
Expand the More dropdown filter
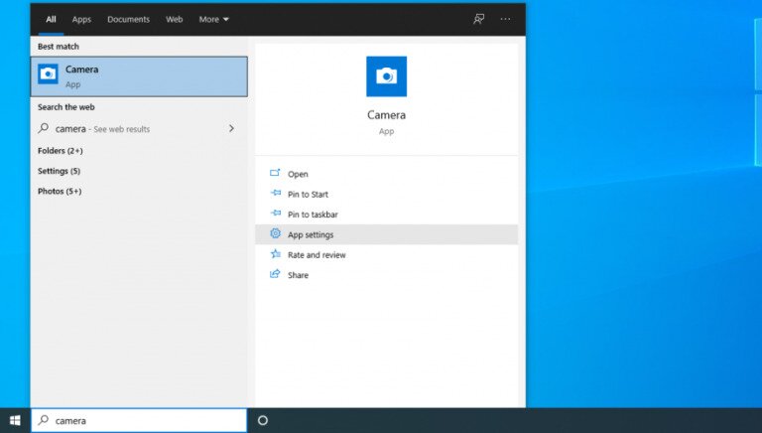[213, 19]
